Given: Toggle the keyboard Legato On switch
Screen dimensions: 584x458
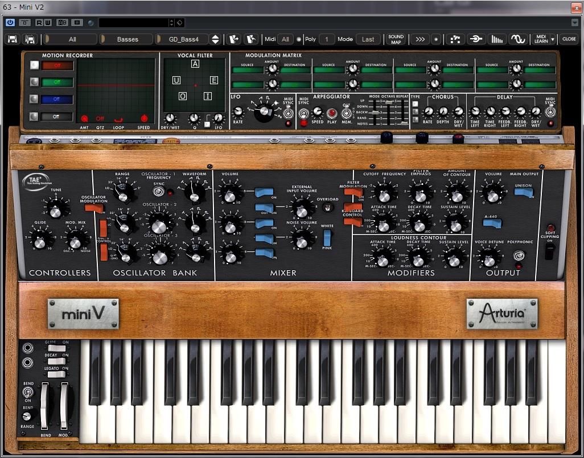Looking at the screenshot, I should coord(56,374).
